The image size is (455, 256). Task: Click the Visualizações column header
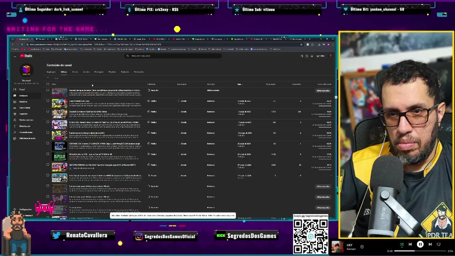click(x=271, y=84)
